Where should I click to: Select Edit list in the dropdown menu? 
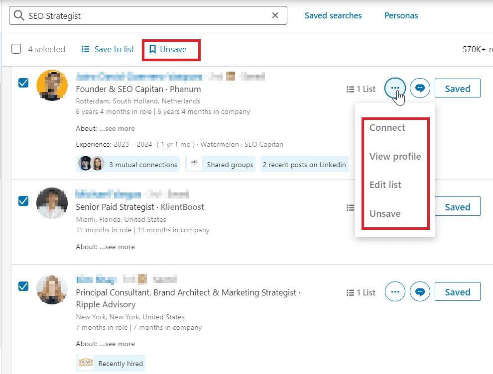point(385,185)
